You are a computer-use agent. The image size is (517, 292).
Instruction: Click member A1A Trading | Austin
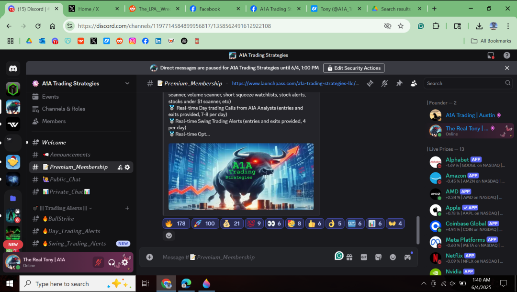click(x=470, y=115)
